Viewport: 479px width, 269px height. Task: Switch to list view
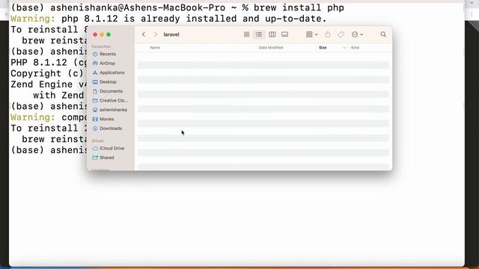(x=259, y=34)
